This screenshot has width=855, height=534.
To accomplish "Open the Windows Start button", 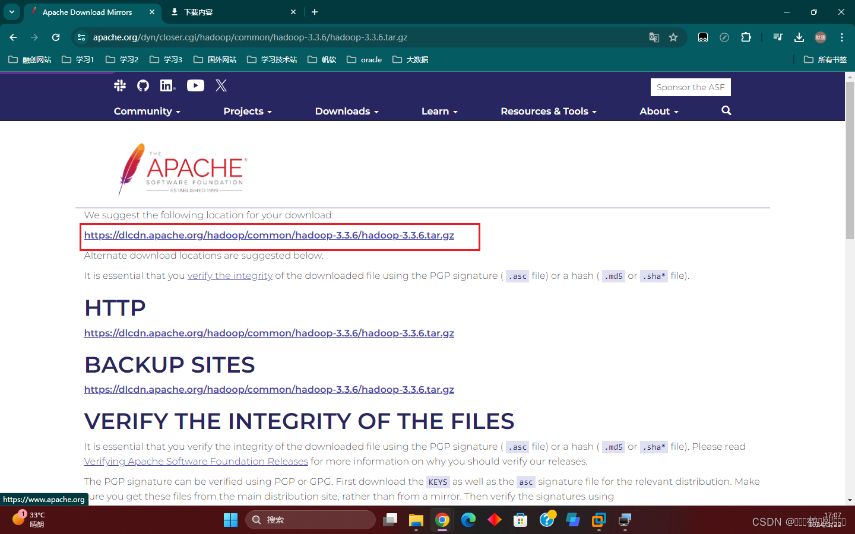I will 230,520.
